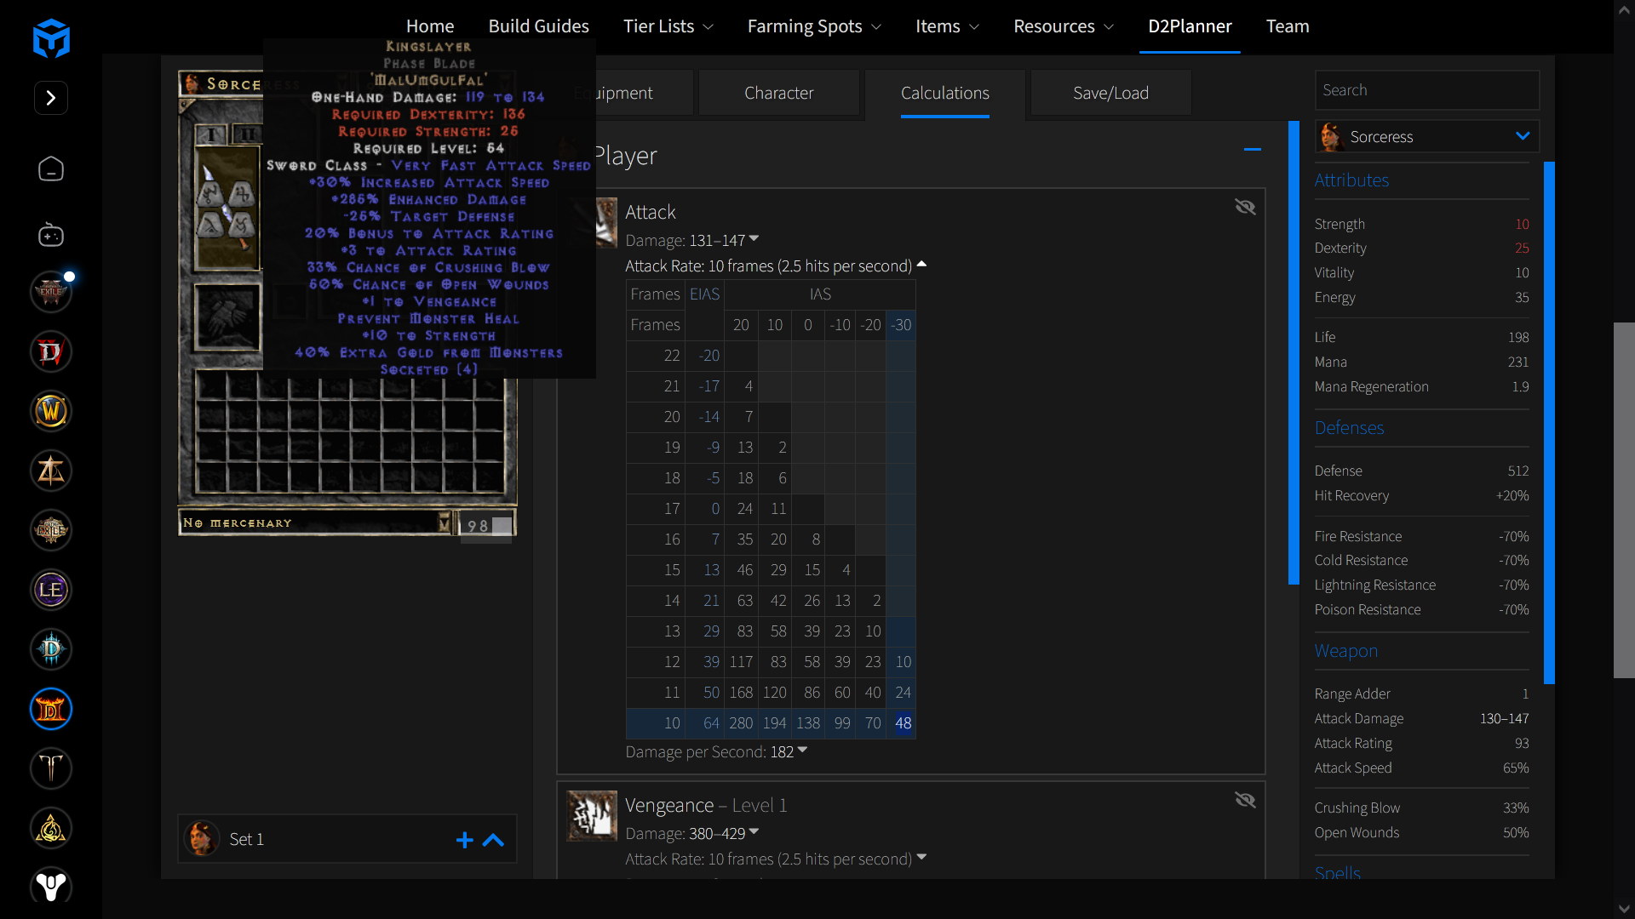Hide the Attack calculation with eye icon
The width and height of the screenshot is (1635, 919).
pyautogui.click(x=1245, y=207)
